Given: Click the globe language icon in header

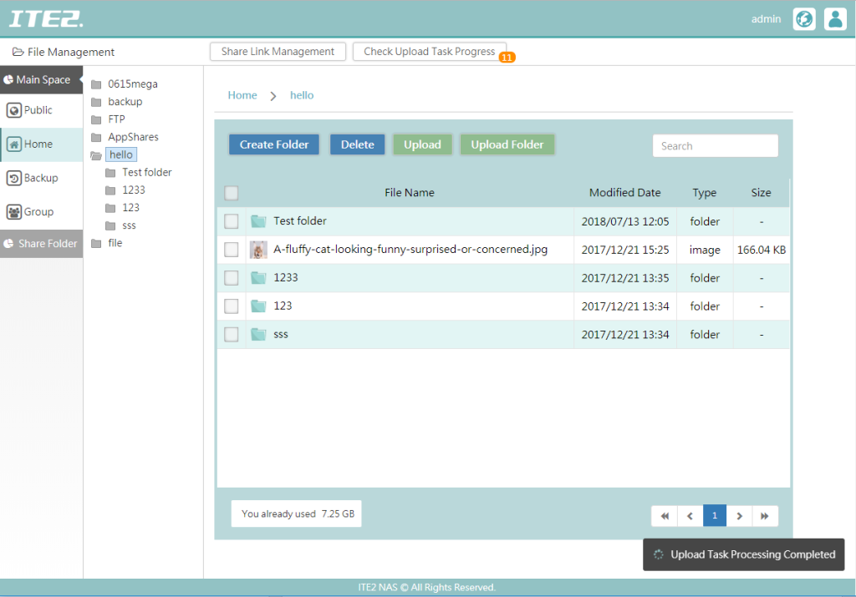Looking at the screenshot, I should (804, 19).
